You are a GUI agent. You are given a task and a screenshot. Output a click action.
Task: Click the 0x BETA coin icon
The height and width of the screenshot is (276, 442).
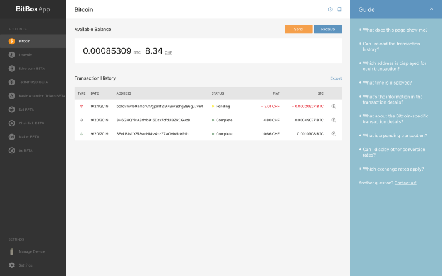pos(11,150)
